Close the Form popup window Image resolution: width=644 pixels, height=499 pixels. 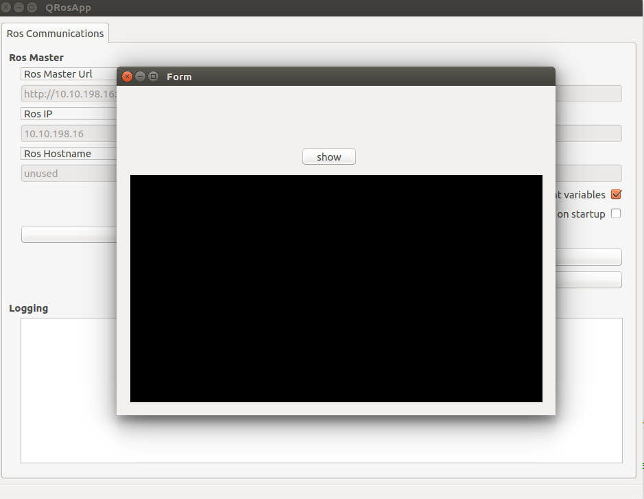click(x=127, y=76)
